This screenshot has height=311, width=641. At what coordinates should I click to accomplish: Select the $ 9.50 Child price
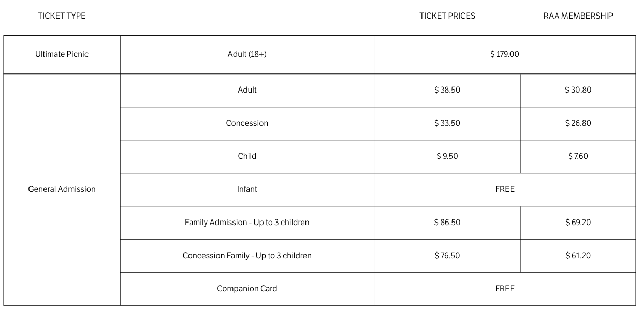click(x=447, y=156)
